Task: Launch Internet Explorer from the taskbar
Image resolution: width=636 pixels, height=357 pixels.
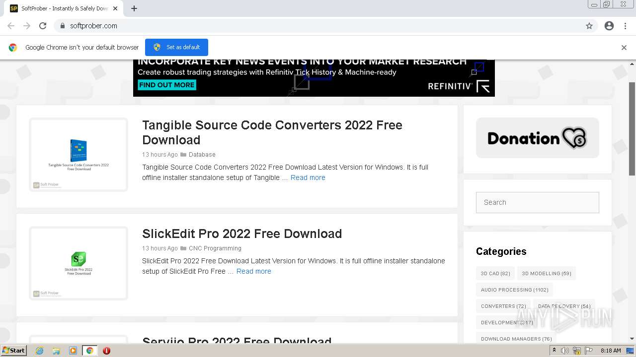Action: coord(39,351)
